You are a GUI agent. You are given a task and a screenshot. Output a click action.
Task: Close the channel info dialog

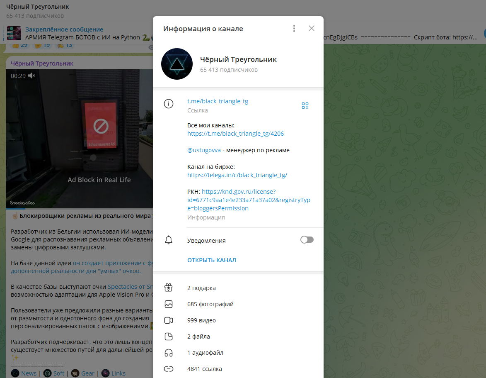point(312,29)
